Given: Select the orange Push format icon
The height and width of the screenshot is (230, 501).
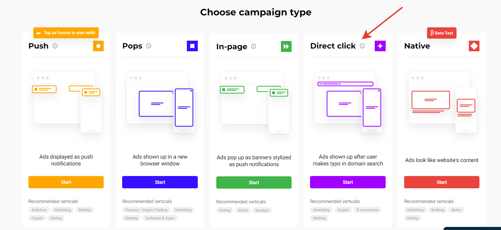Looking at the screenshot, I should [x=98, y=46].
